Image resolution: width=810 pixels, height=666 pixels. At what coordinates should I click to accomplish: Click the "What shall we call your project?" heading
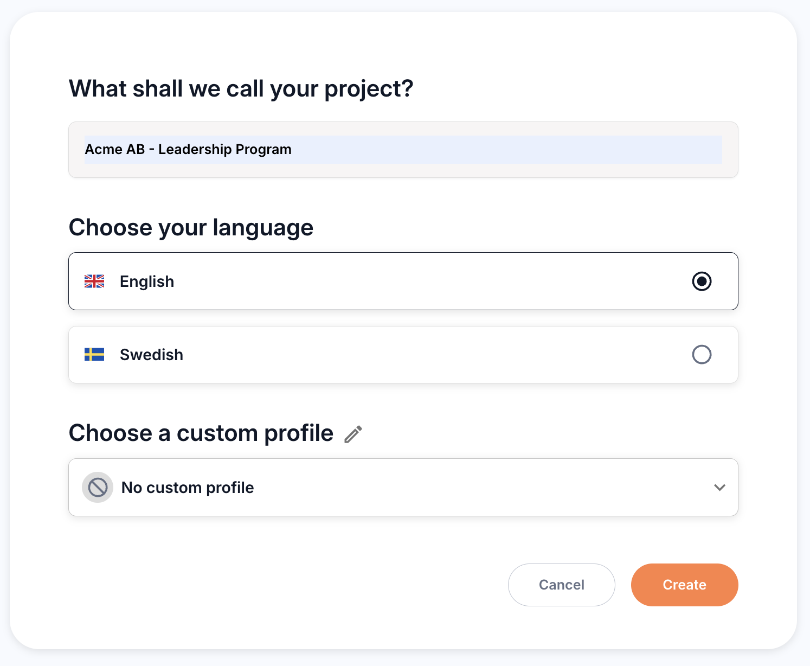(x=241, y=88)
